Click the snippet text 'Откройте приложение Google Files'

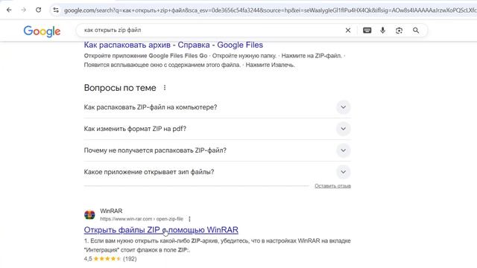tap(145, 56)
